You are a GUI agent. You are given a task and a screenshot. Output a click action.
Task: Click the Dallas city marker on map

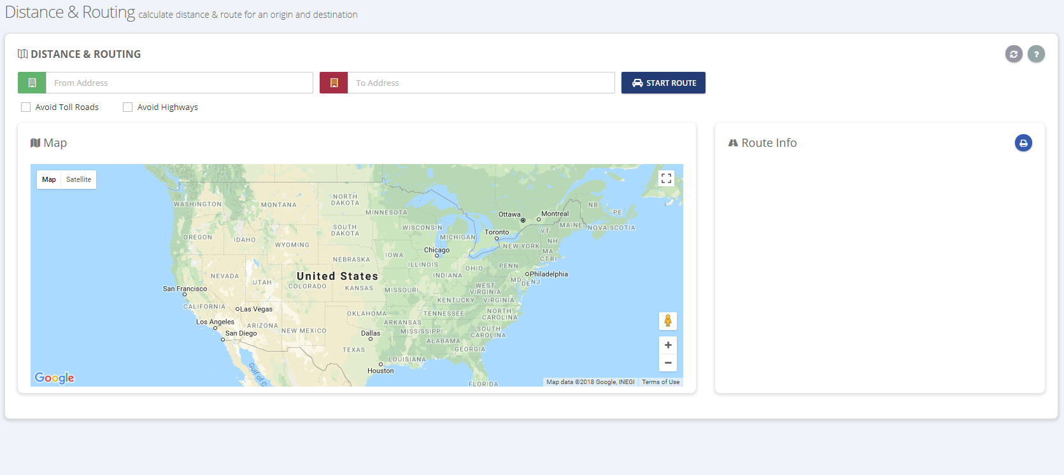371,339
